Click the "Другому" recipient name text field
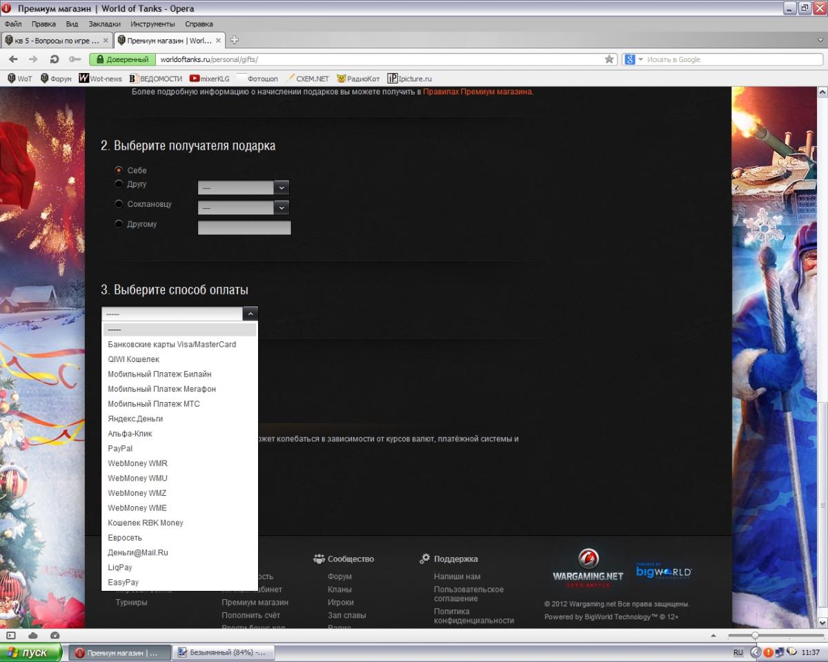Image resolution: width=828 pixels, height=662 pixels. (244, 228)
